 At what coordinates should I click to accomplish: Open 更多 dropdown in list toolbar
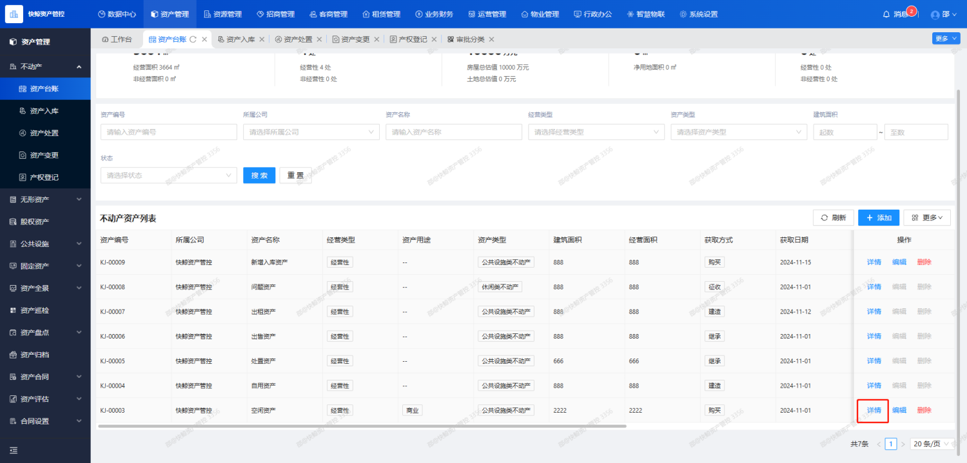tap(927, 218)
